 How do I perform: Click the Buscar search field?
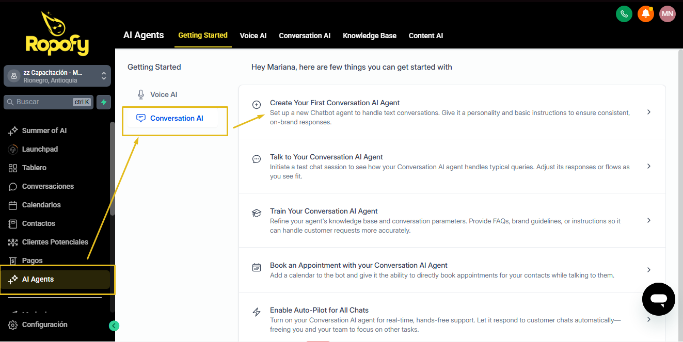point(49,102)
